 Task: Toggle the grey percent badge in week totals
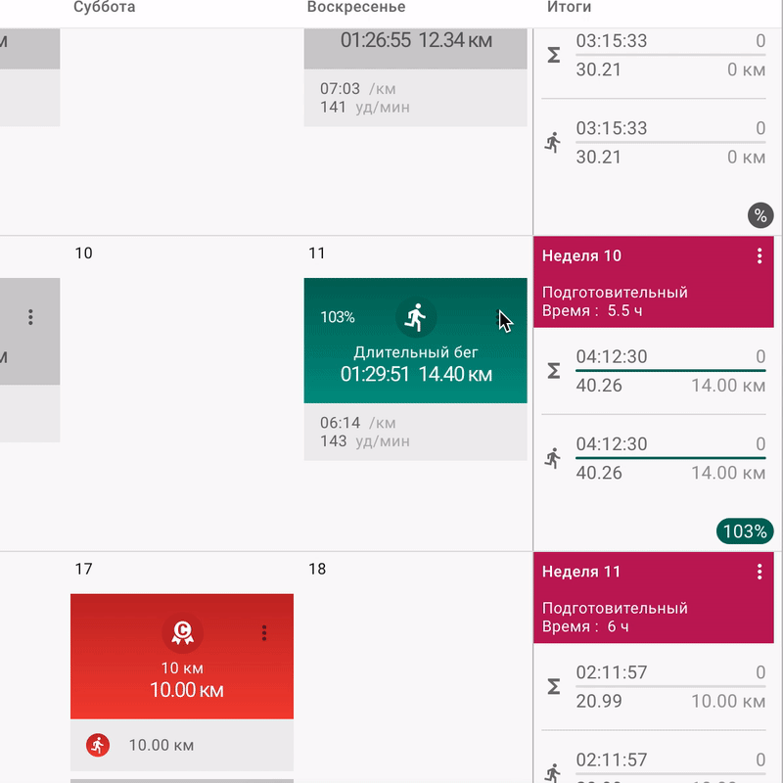click(760, 215)
